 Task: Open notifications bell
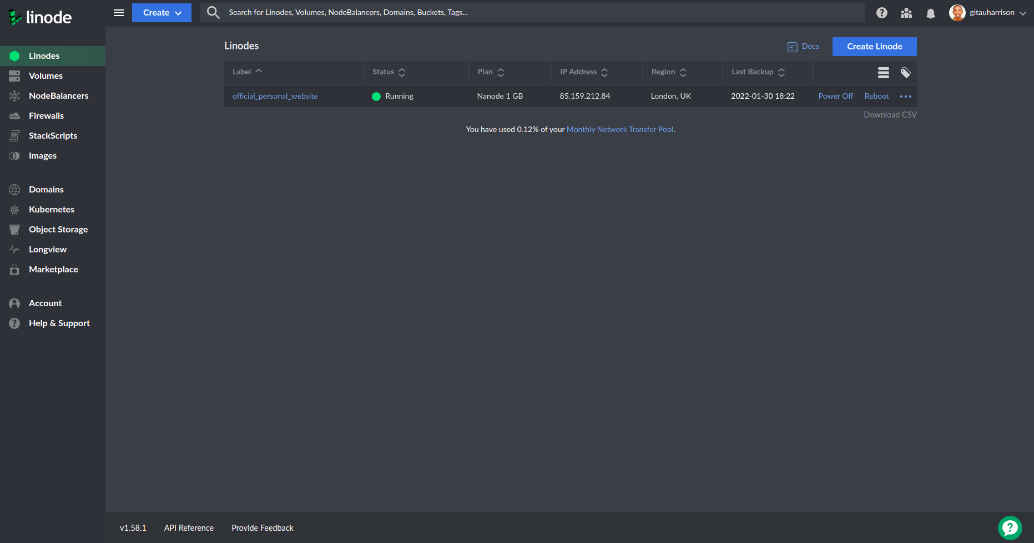(931, 13)
